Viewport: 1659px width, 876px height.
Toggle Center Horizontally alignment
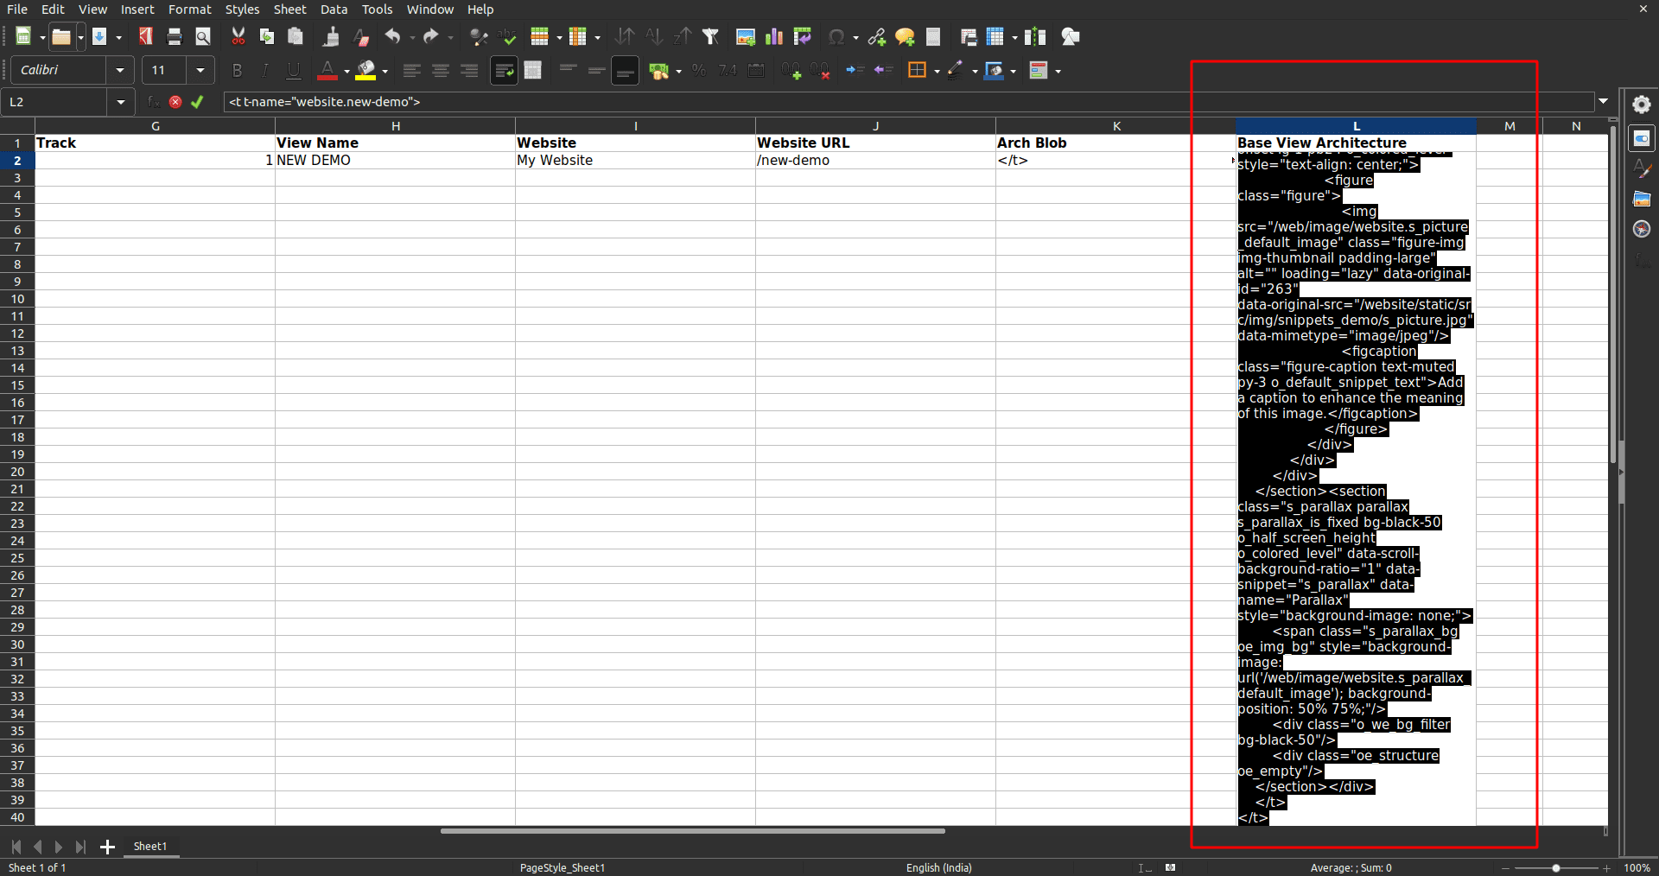click(441, 70)
